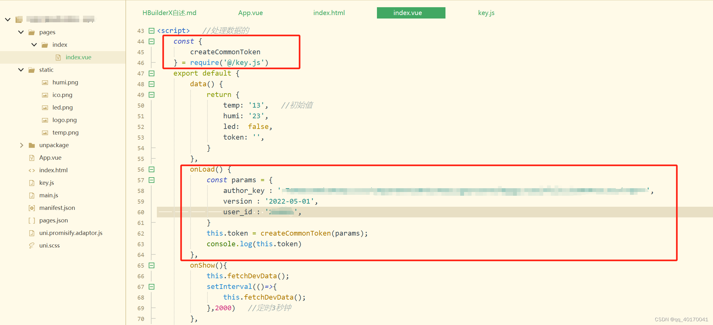
Task: Select pages folder in project tree
Action: pyautogui.click(x=47, y=32)
